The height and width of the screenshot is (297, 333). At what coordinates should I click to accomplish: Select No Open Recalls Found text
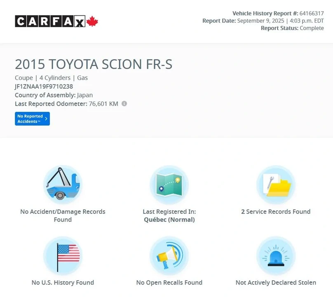(x=169, y=282)
